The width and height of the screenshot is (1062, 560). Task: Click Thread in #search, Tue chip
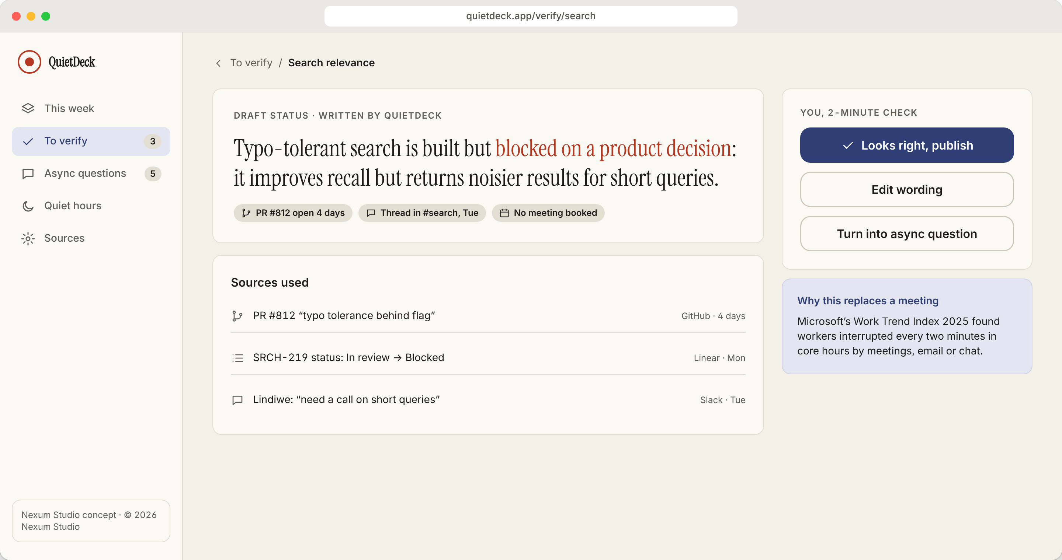422,213
